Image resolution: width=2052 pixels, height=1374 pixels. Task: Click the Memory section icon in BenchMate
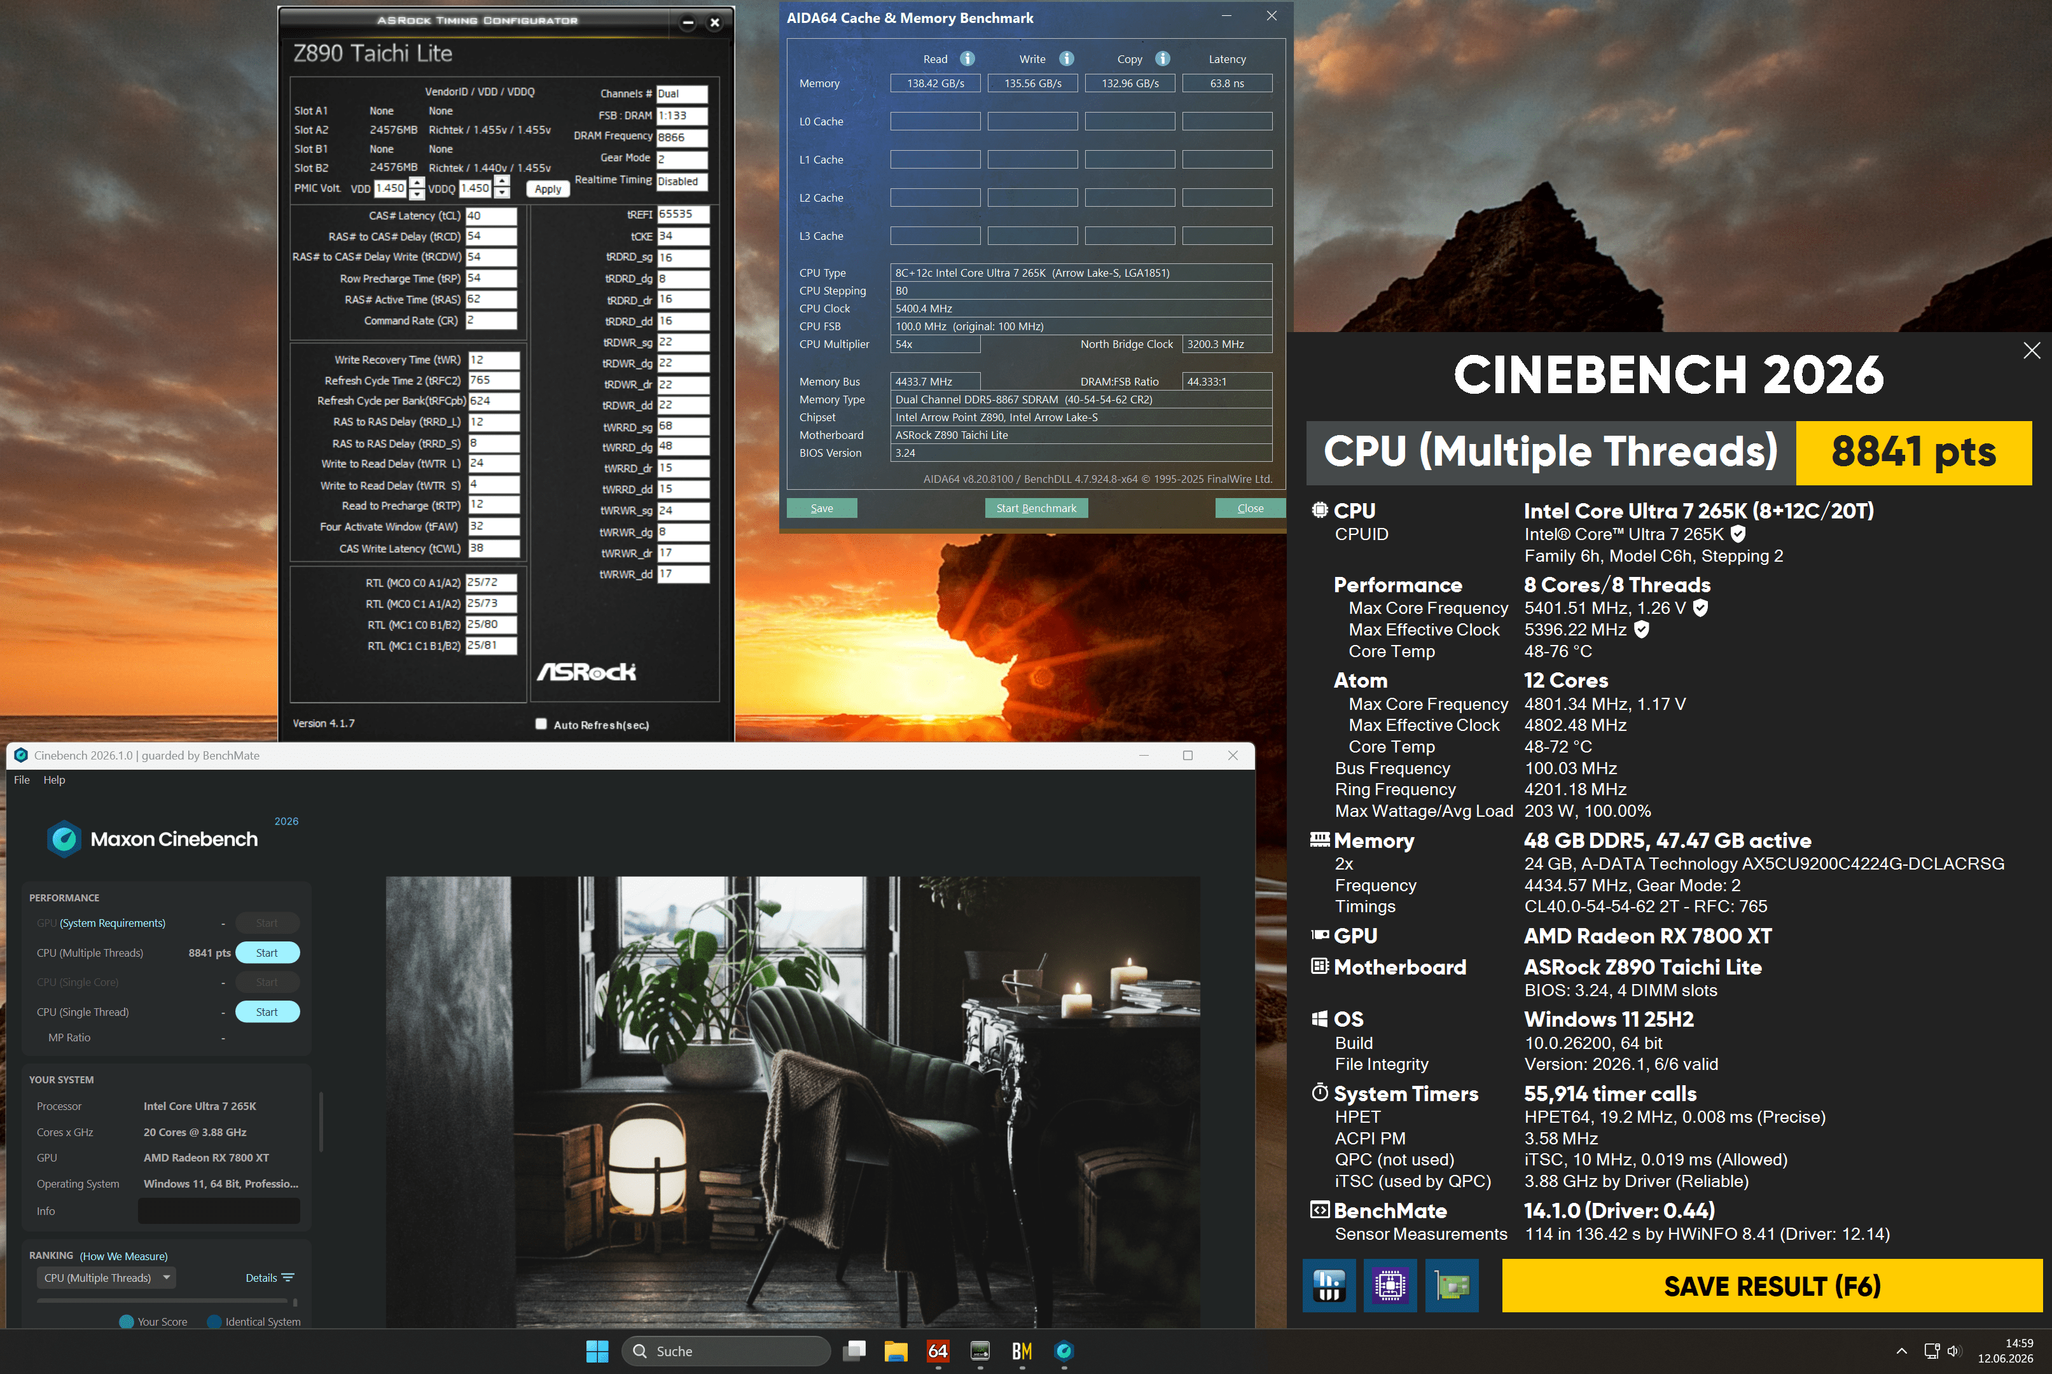tap(1319, 840)
